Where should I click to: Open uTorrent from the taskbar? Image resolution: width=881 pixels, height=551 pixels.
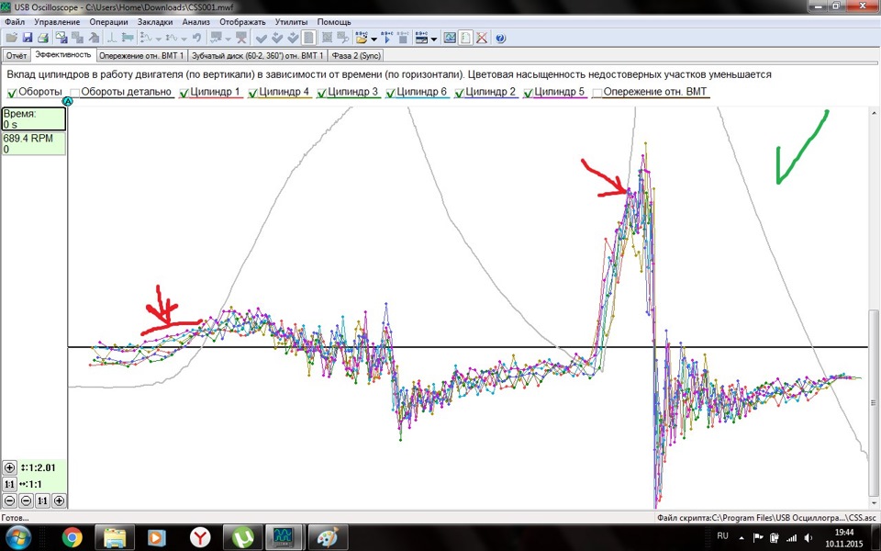tap(244, 536)
